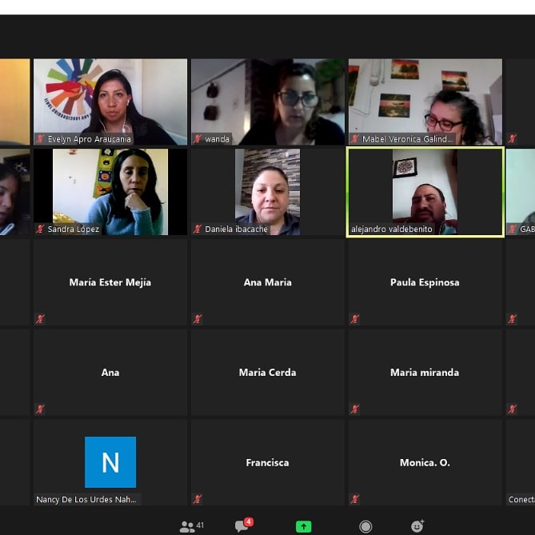Viewport: 535px width, 535px height.
Task: Click the green Share Screen icon
Action: pyautogui.click(x=303, y=526)
